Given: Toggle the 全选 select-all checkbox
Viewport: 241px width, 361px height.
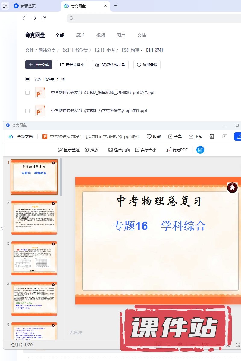Looking at the screenshot, I should pos(27,79).
